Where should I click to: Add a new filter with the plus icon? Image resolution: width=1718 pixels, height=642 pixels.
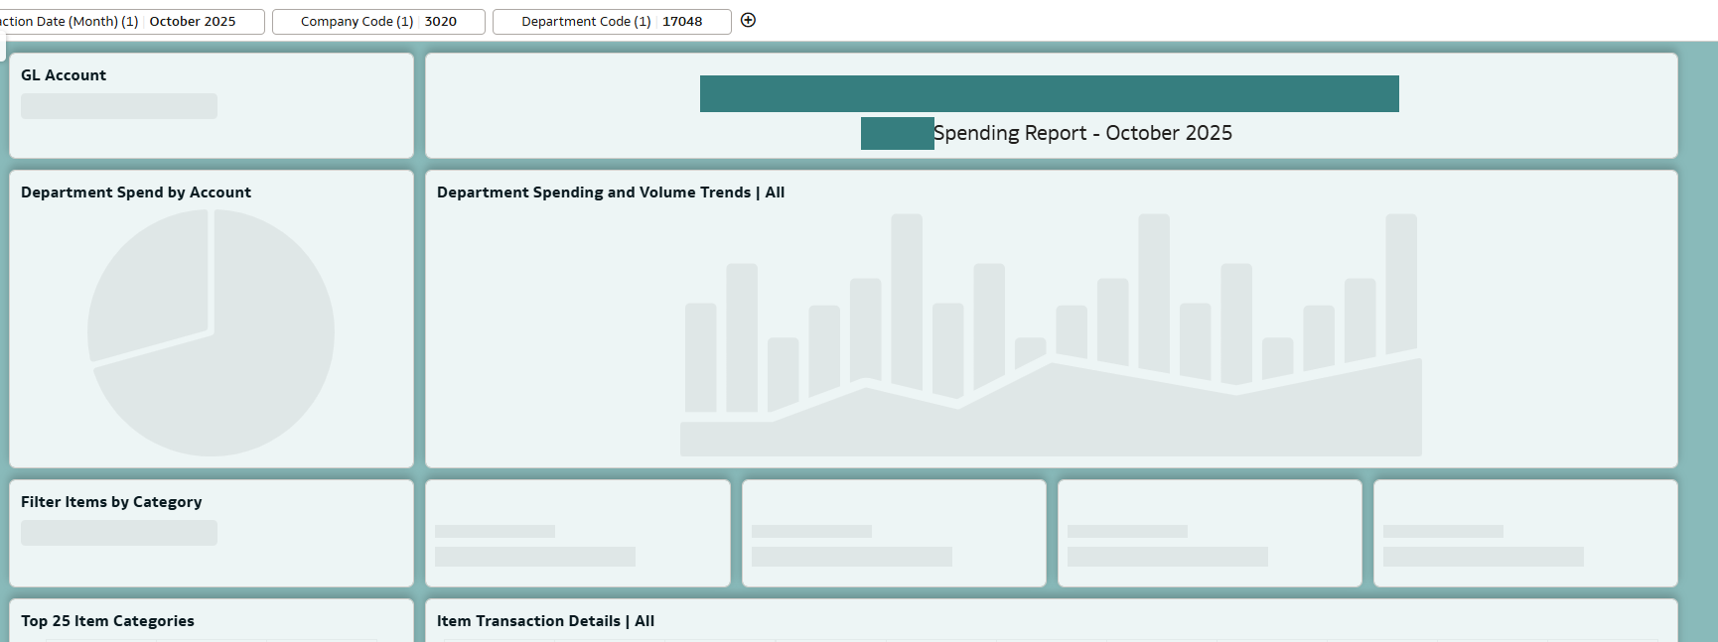pos(749,20)
